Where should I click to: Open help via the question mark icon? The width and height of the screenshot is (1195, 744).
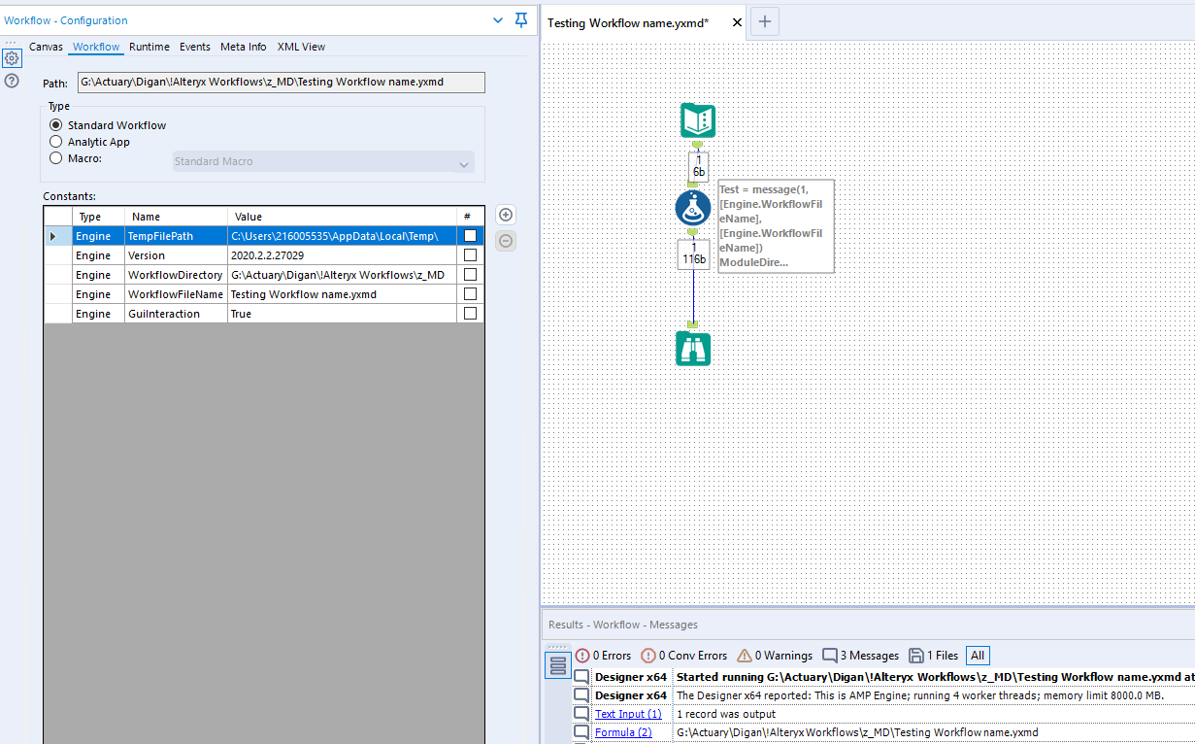pyautogui.click(x=12, y=81)
